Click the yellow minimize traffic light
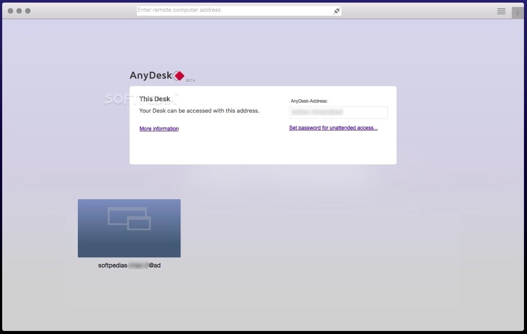This screenshot has width=527, height=334. pyautogui.click(x=19, y=10)
